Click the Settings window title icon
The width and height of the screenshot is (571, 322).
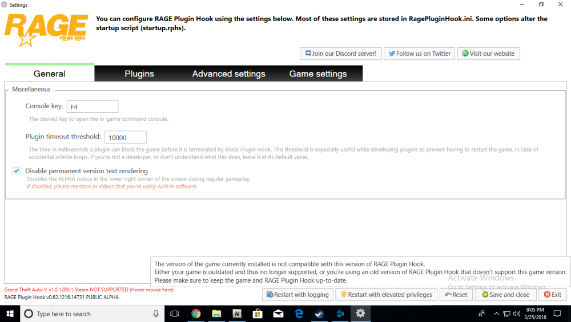pos(4,5)
